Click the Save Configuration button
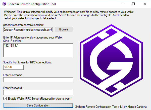The image size is (151, 110). (38, 105)
